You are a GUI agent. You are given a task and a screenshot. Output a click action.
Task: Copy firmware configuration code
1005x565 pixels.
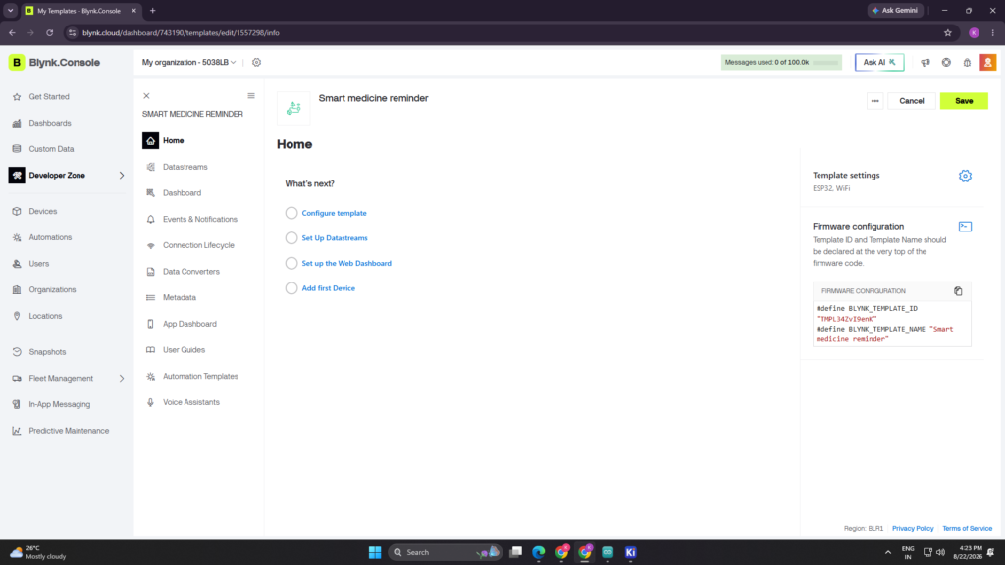click(958, 291)
